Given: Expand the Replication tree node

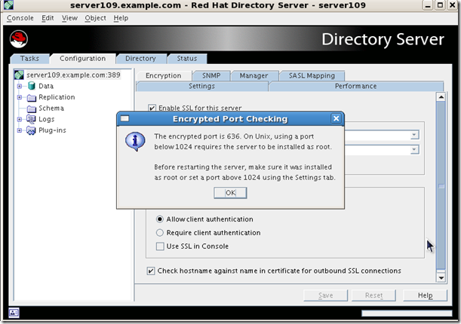Looking at the screenshot, I should 20,97.
